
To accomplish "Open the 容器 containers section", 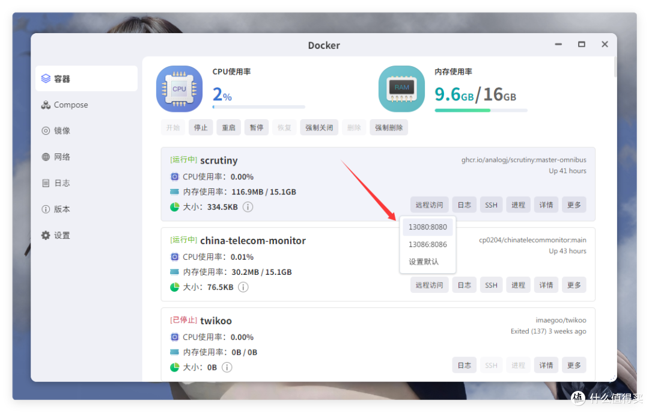I will (x=87, y=79).
